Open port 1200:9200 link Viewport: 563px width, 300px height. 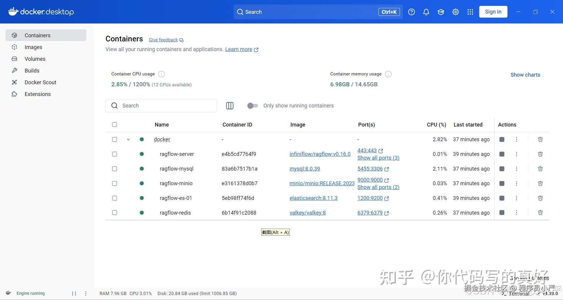click(x=370, y=198)
